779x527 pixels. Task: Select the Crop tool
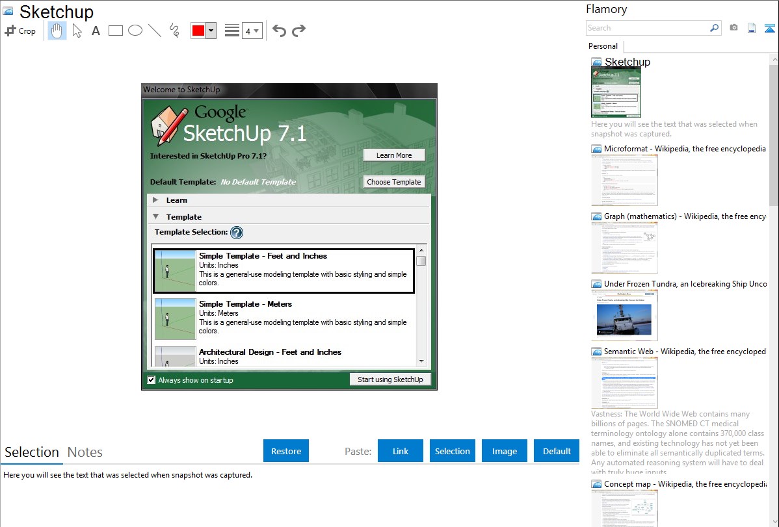pos(20,31)
